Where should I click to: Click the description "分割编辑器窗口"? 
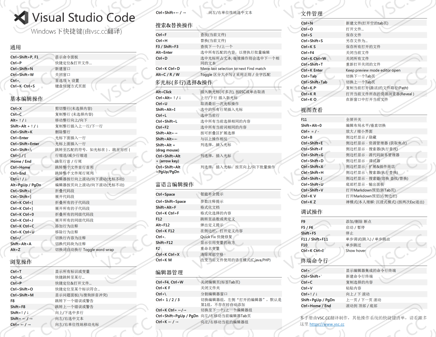pos(214,294)
